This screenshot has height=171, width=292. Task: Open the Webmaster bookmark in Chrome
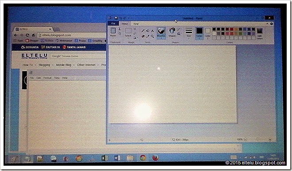coord(64,40)
